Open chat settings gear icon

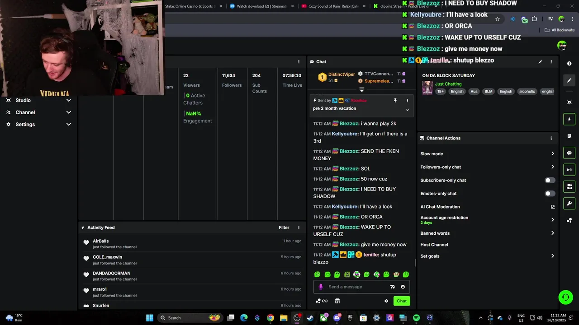pyautogui.click(x=386, y=301)
